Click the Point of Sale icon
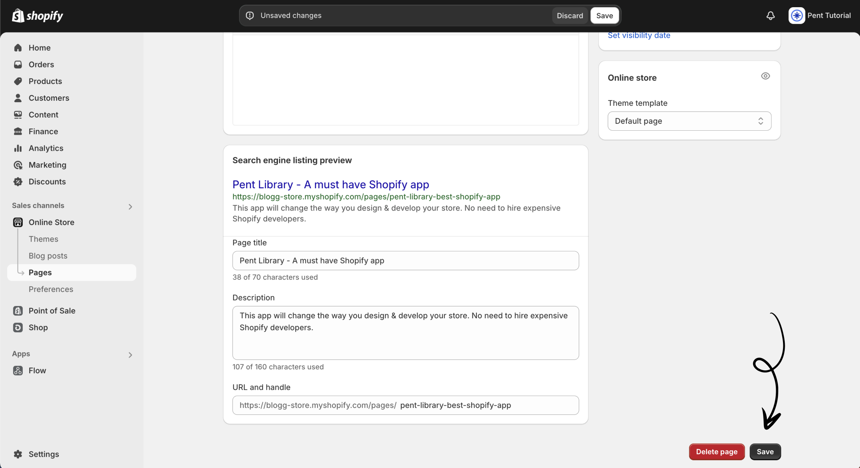Viewport: 860px width, 468px height. coord(18,311)
